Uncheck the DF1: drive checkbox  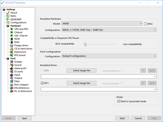[42, 83]
